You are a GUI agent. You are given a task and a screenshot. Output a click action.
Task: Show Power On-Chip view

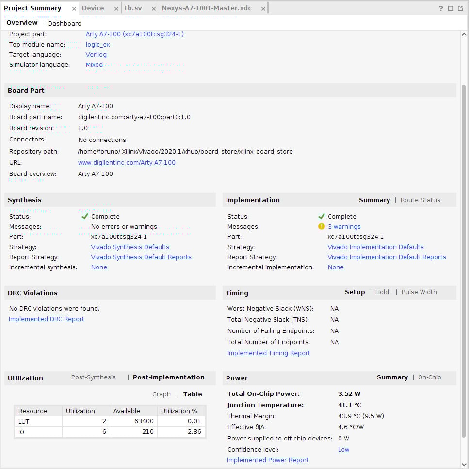(429, 377)
